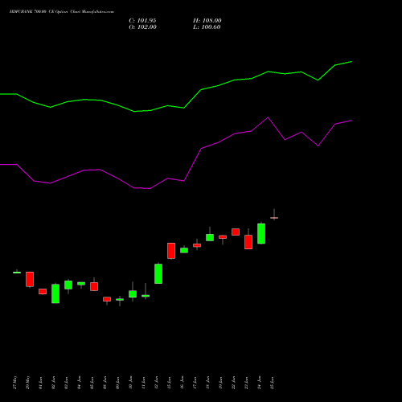
Task: Click the 27 May date label
Action: pyautogui.click(x=15, y=383)
